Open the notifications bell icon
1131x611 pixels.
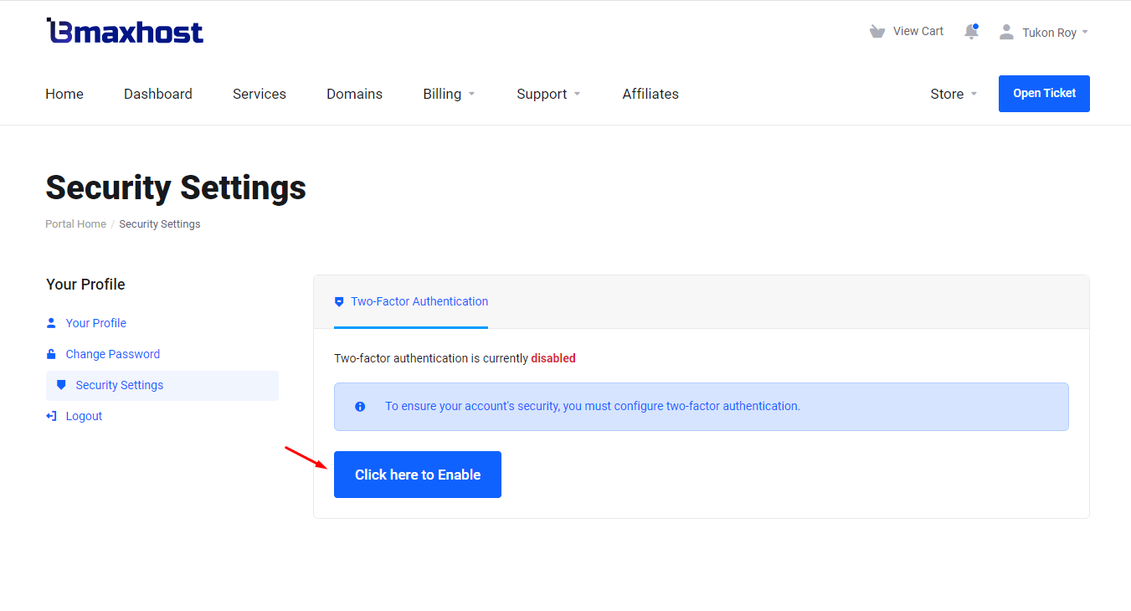(x=971, y=32)
